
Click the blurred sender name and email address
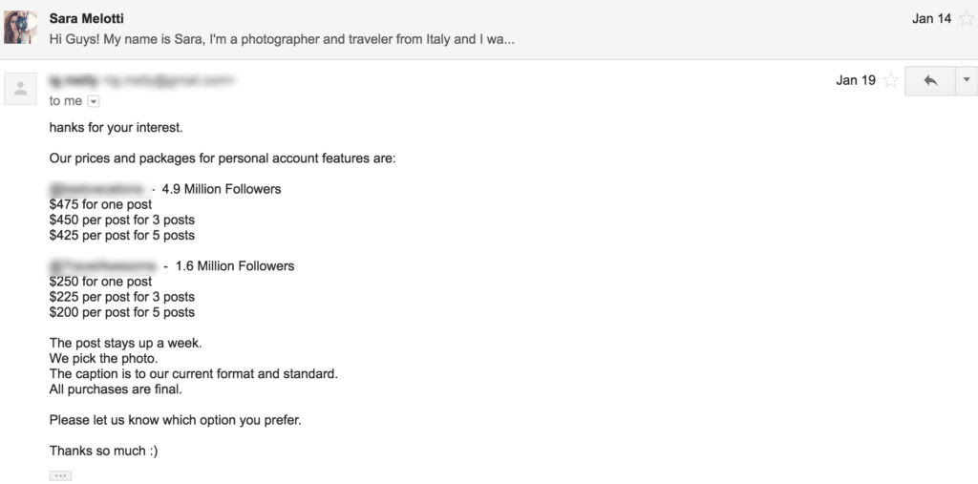click(141, 80)
